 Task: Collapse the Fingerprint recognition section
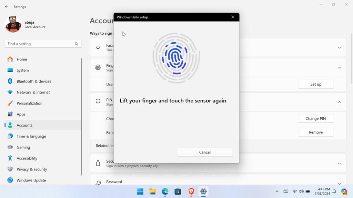[x=339, y=67]
